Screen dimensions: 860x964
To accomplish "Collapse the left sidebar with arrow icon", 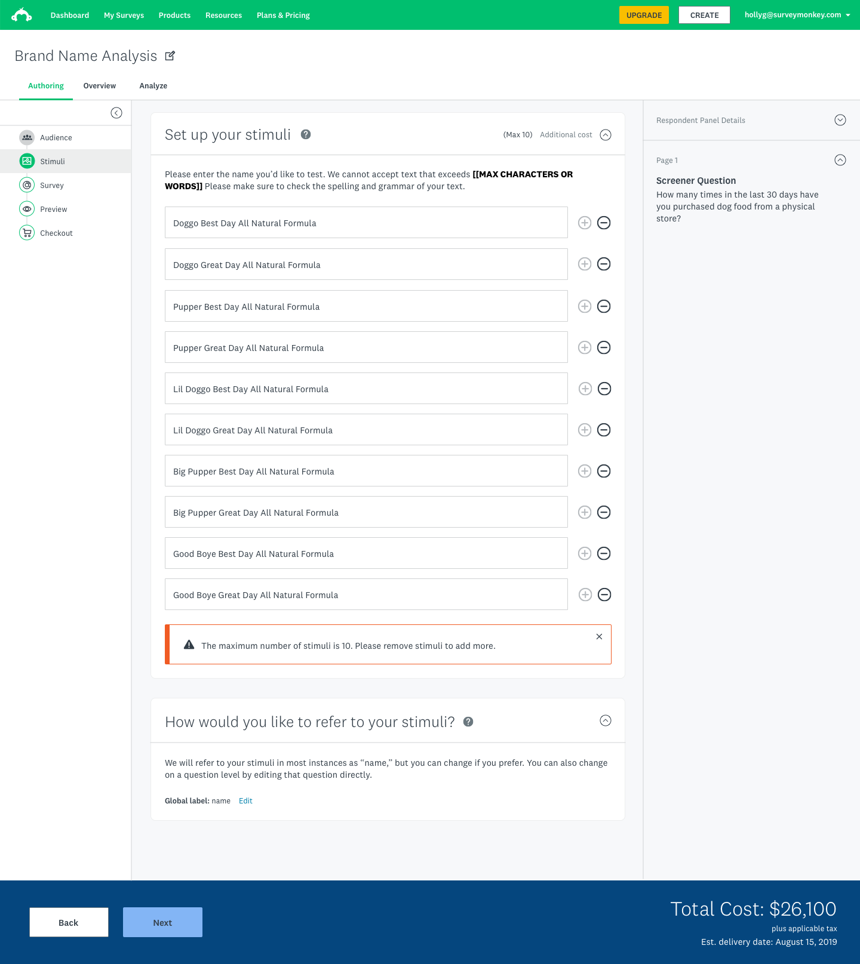I will [x=116, y=113].
